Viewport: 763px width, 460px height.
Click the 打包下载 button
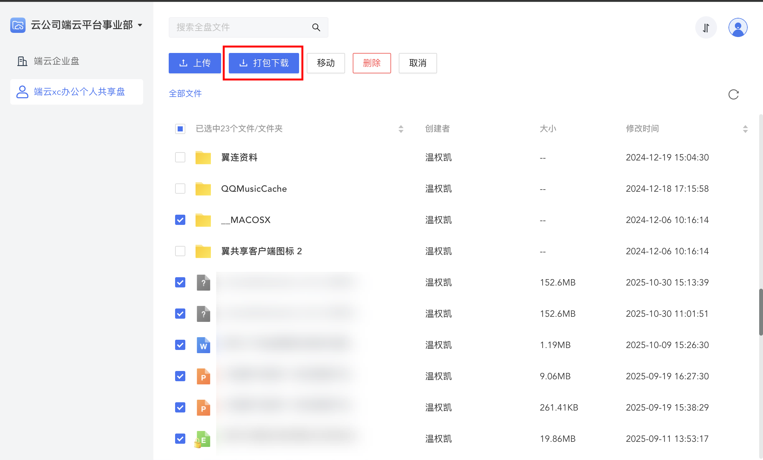[264, 63]
